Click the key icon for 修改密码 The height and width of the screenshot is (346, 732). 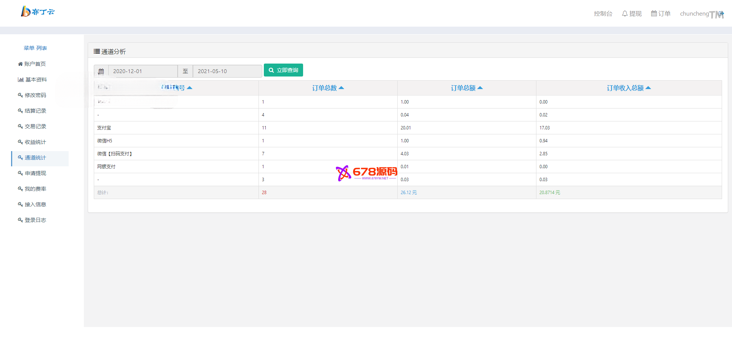pos(20,95)
